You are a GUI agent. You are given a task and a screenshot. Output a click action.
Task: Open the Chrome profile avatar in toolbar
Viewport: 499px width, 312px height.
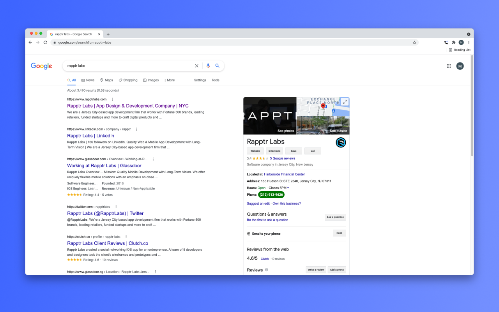point(461,43)
